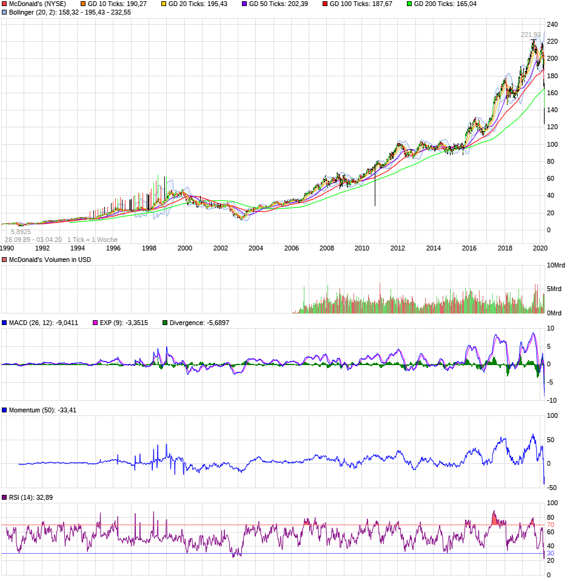The width and height of the screenshot is (570, 581).
Task: Click the 'Momentum (50): -33,41' label
Action: pyautogui.click(x=42, y=410)
